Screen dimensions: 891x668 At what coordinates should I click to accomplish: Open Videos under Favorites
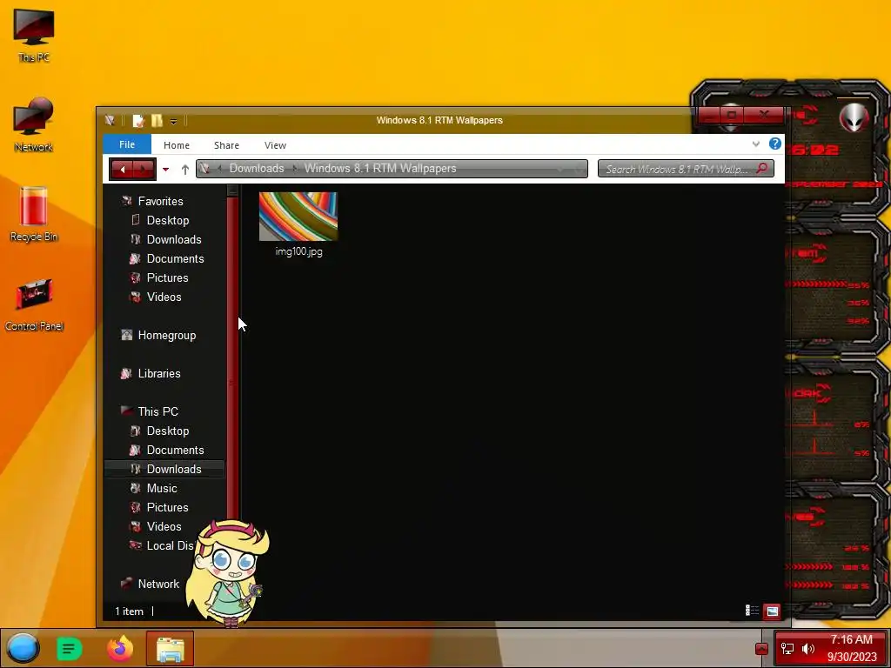tap(164, 297)
